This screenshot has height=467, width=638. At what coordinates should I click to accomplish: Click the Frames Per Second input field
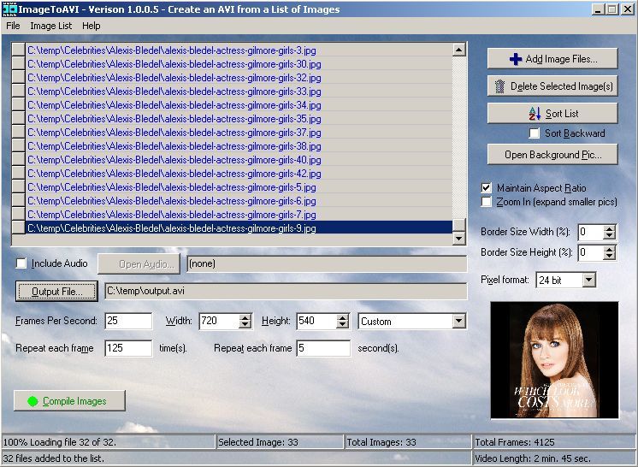128,322
